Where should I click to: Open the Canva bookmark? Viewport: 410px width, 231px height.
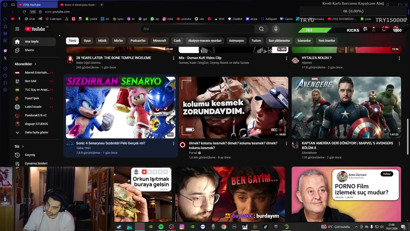click(x=286, y=19)
